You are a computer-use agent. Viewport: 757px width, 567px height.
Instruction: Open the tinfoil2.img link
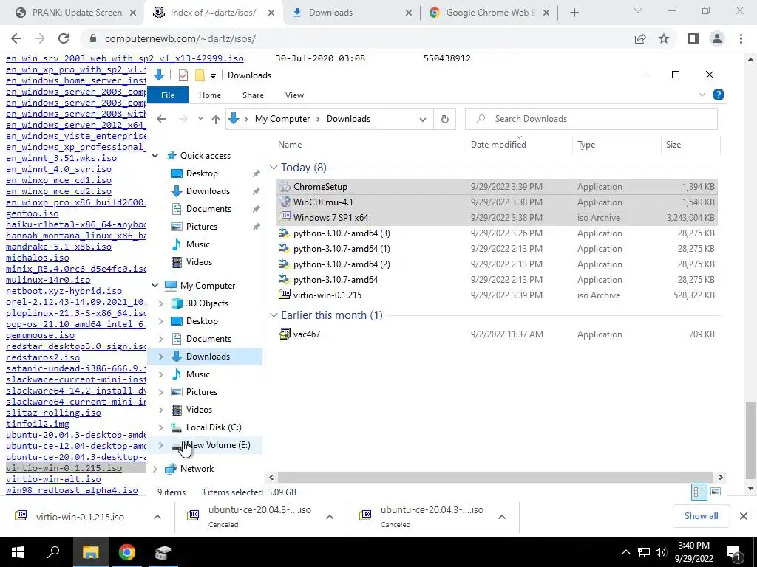(38, 424)
